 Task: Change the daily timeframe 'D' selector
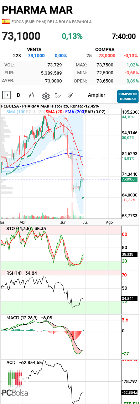19,95
